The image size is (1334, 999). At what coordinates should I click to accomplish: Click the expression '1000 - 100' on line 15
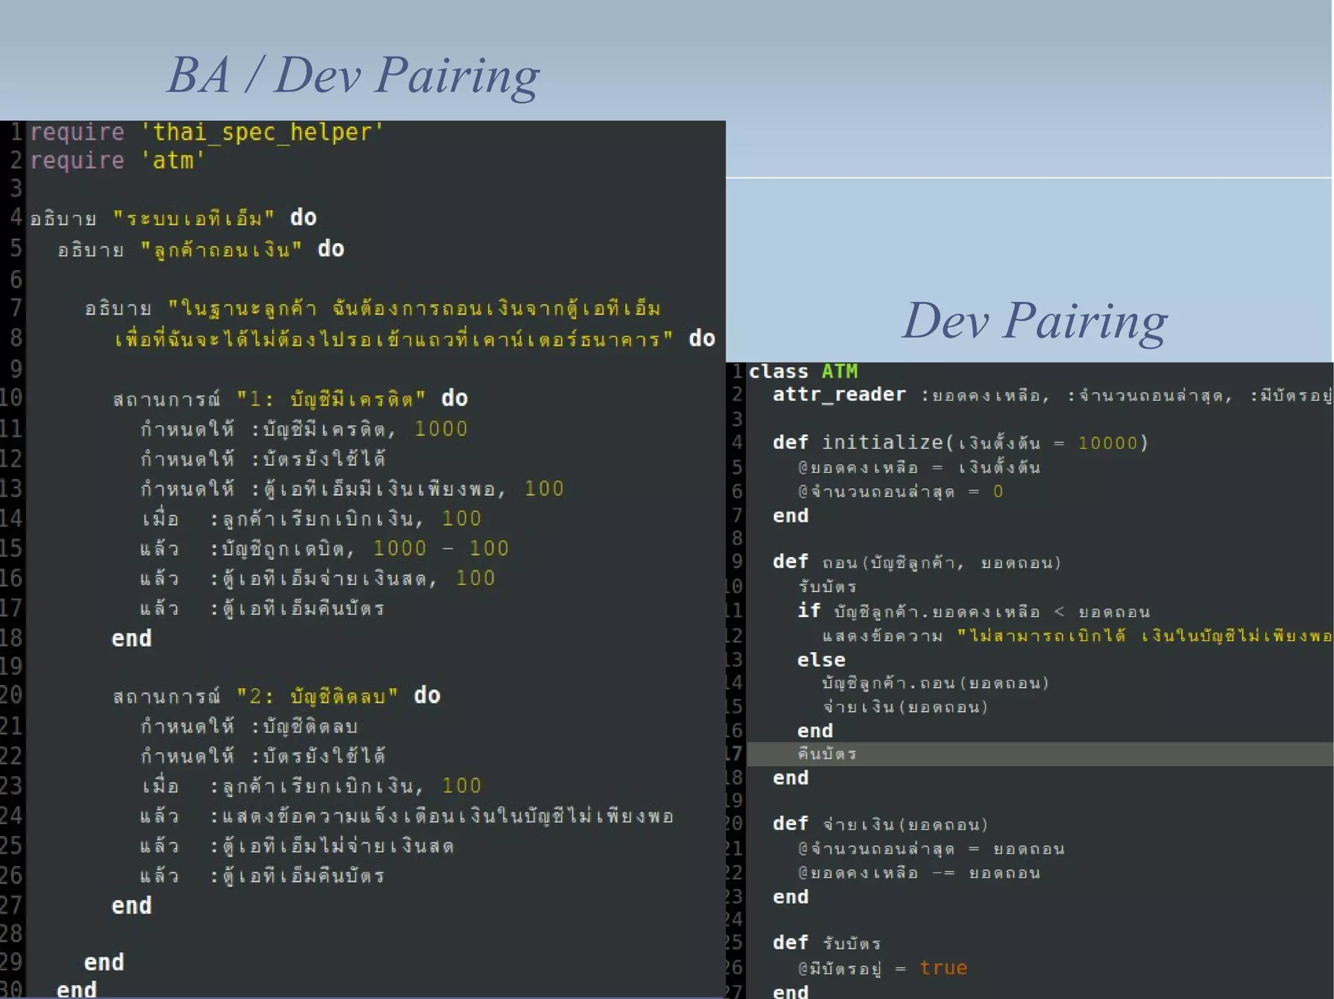441,549
